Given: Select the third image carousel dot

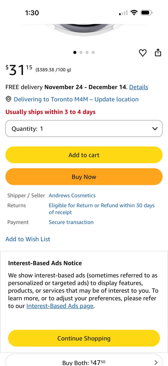Looking at the screenshot, I should [x=87, y=52].
